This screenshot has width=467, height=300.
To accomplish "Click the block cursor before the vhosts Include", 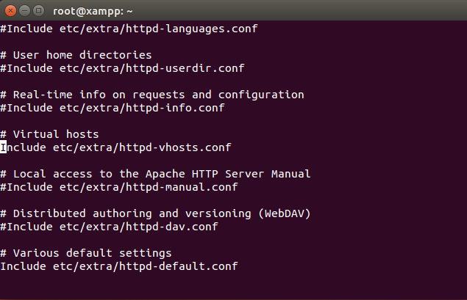I will click(x=4, y=147).
